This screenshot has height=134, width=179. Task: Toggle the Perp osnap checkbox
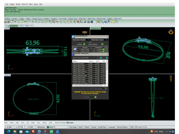[30, 123]
